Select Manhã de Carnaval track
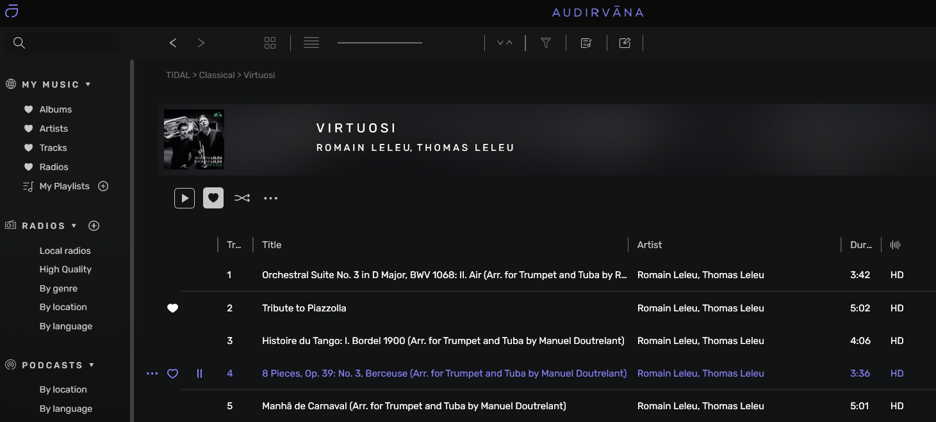 coord(414,406)
